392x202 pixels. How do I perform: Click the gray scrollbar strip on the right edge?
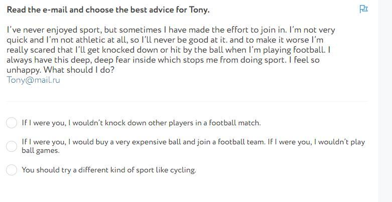(x=385, y=100)
